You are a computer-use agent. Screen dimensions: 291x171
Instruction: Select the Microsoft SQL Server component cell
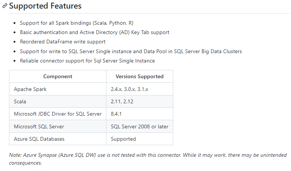coord(39,126)
